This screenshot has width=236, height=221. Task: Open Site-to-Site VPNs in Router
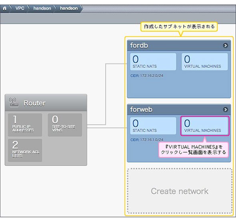[65, 125]
